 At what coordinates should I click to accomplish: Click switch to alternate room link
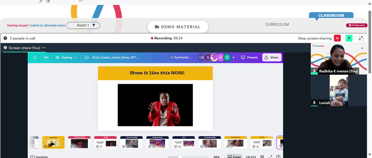(48, 26)
